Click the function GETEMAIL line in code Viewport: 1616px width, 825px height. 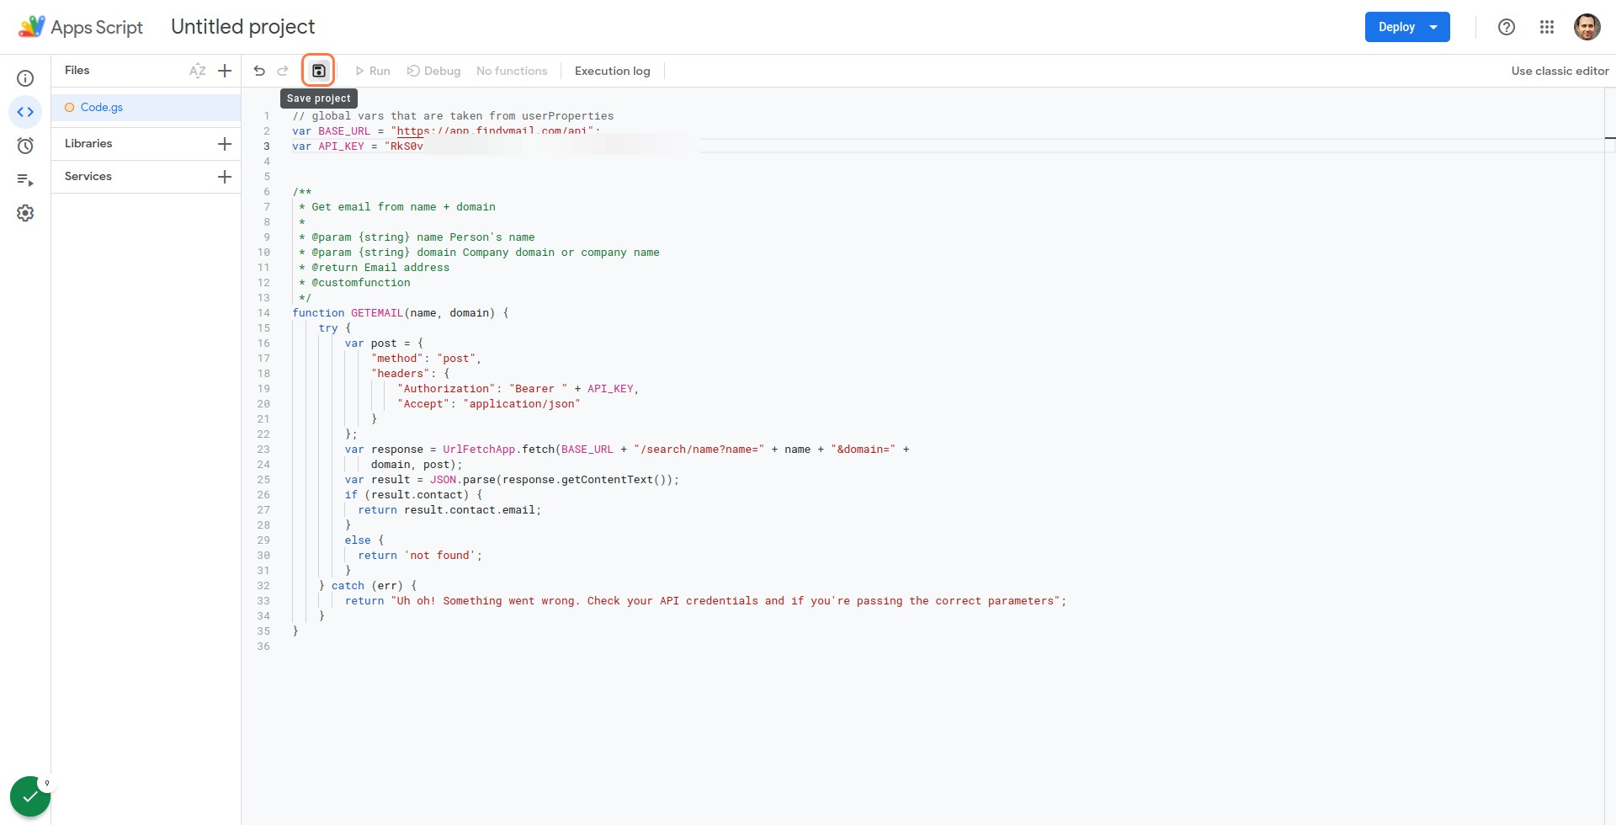[x=401, y=313]
